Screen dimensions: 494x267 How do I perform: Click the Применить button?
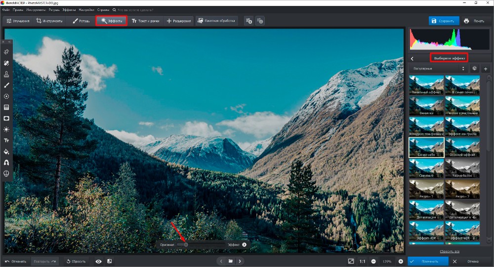click(427, 261)
